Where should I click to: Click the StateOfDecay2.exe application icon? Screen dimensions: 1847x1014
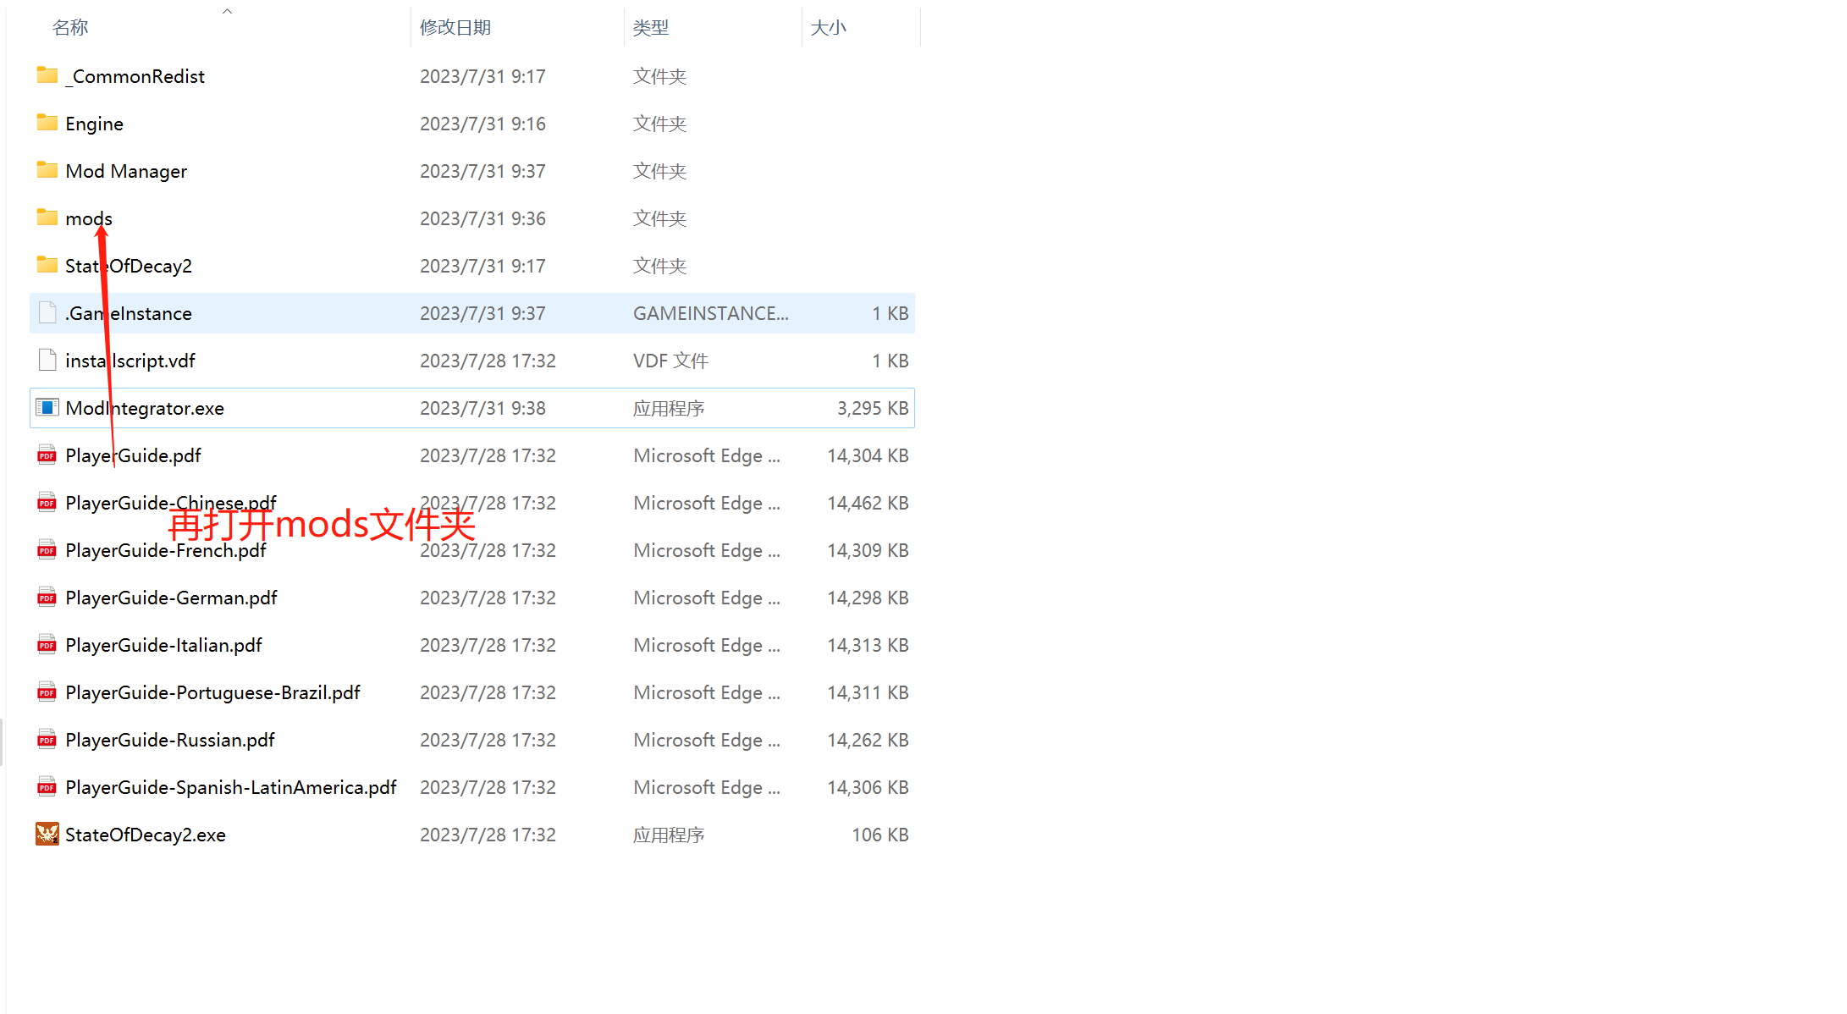point(47,834)
